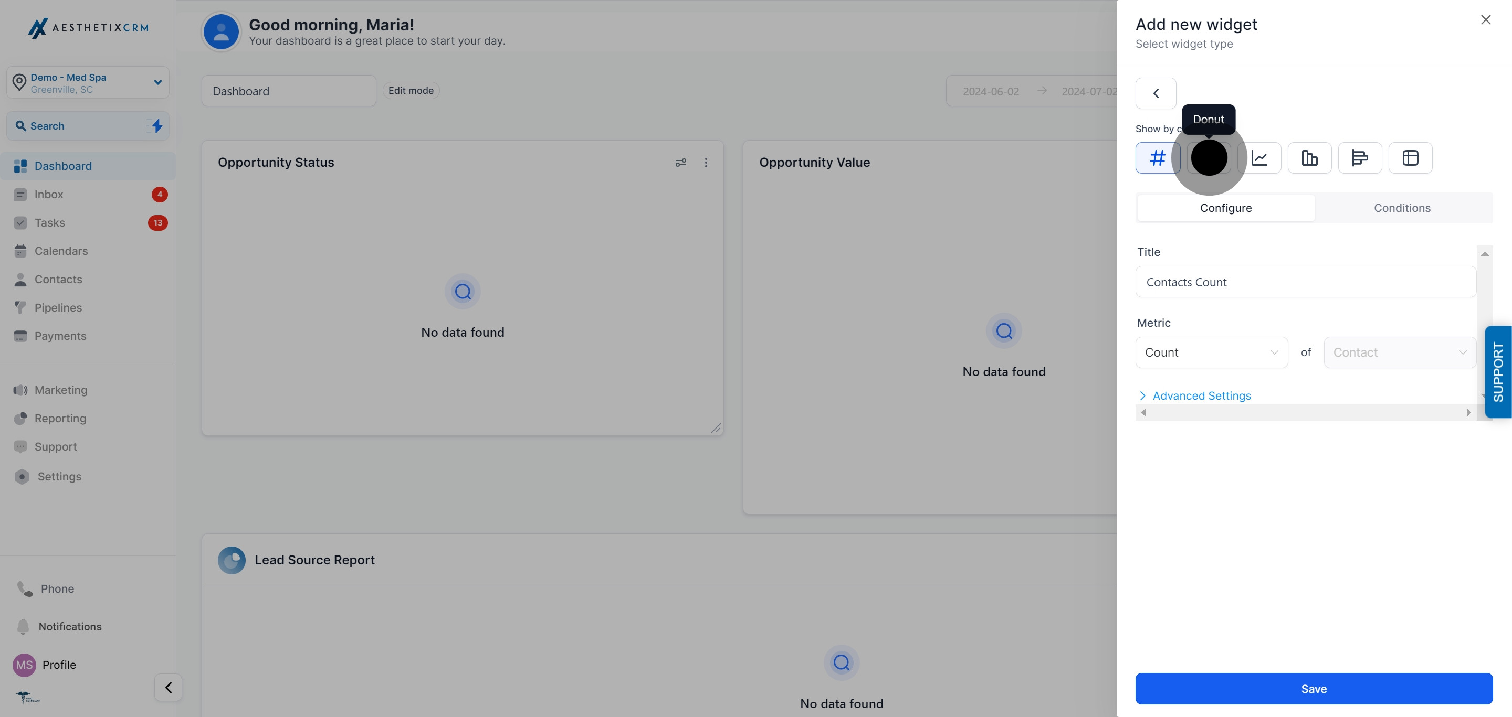
Task: Click the blue Save button
Action: coord(1313,688)
